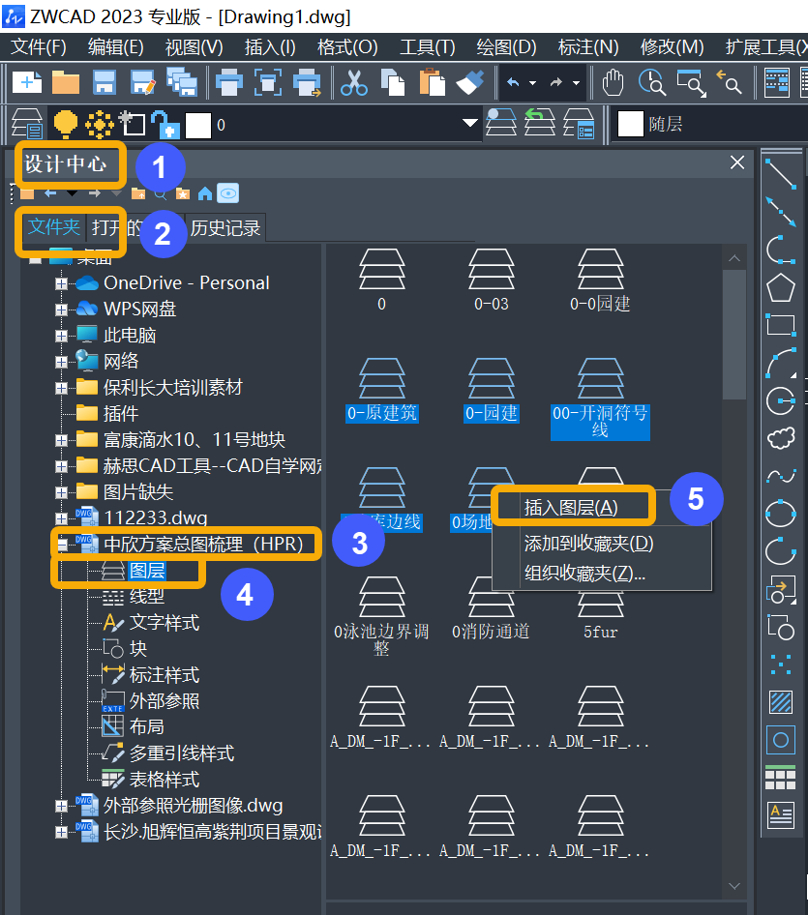Select the Rectangle tool
This screenshot has height=915, width=808.
[x=781, y=325]
